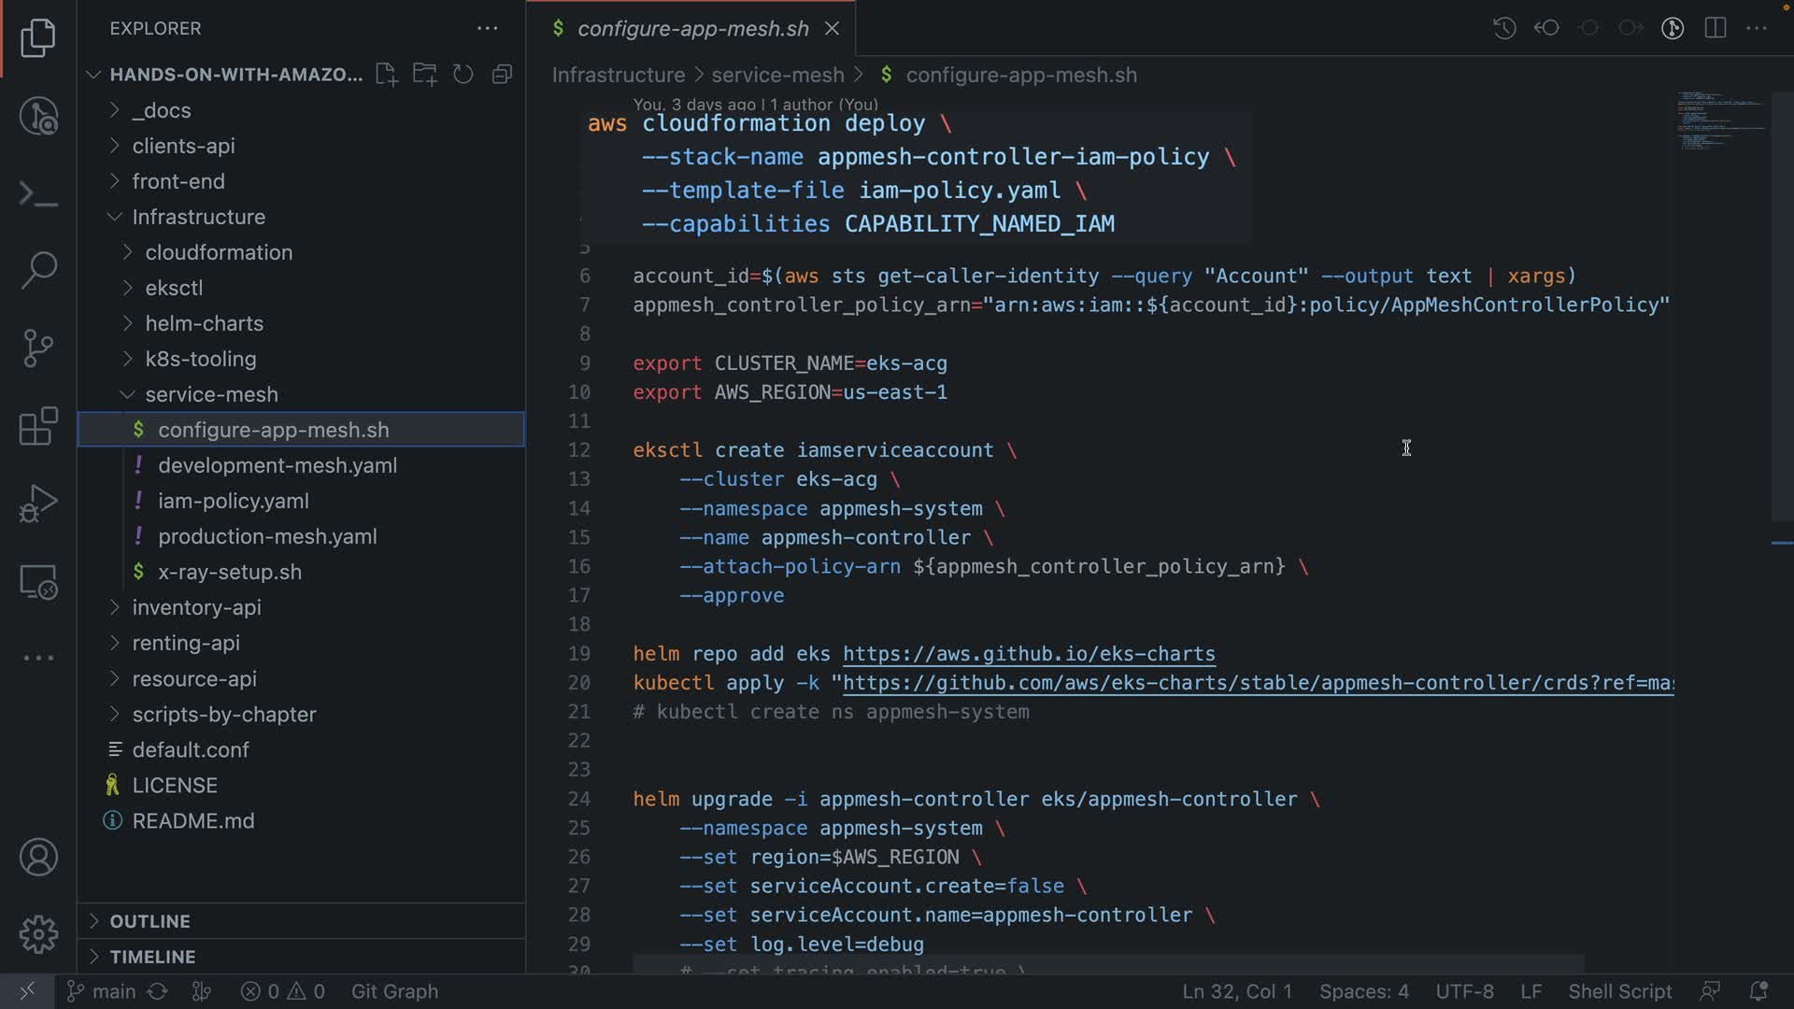Click Git Graph in the status bar

pyautogui.click(x=394, y=991)
